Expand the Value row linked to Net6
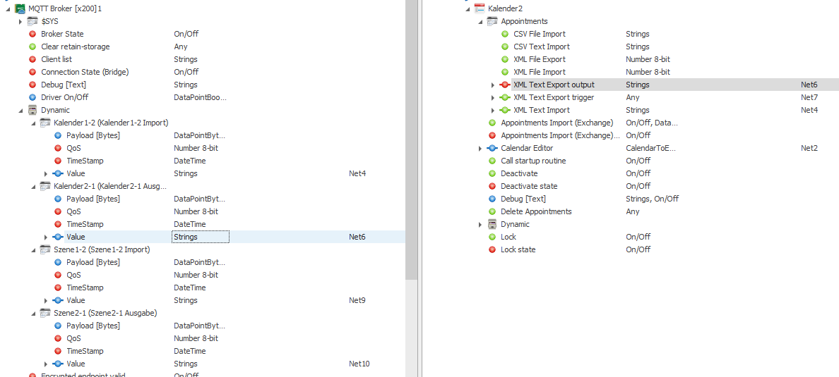The width and height of the screenshot is (839, 377). click(x=46, y=237)
